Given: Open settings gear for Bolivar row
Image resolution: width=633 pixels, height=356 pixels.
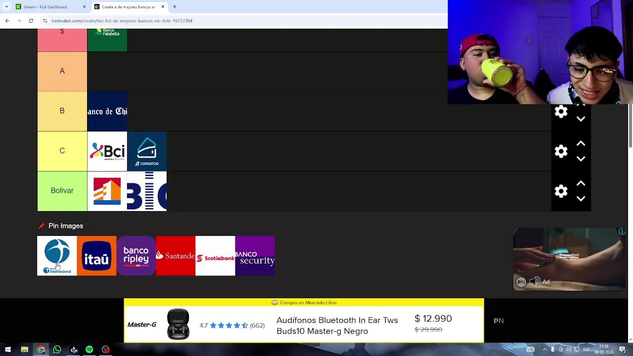Looking at the screenshot, I should pyautogui.click(x=561, y=191).
